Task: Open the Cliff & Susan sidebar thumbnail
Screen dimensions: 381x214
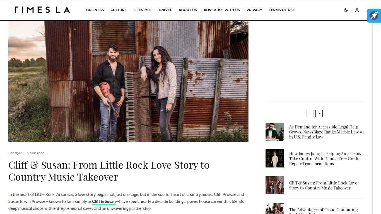Action: coord(274,185)
